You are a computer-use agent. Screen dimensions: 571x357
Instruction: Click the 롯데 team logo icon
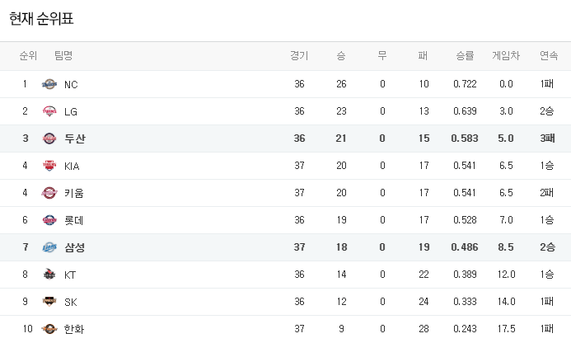pos(49,220)
